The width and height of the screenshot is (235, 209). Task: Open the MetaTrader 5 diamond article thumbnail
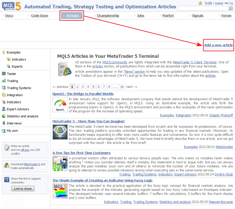pos(60,132)
